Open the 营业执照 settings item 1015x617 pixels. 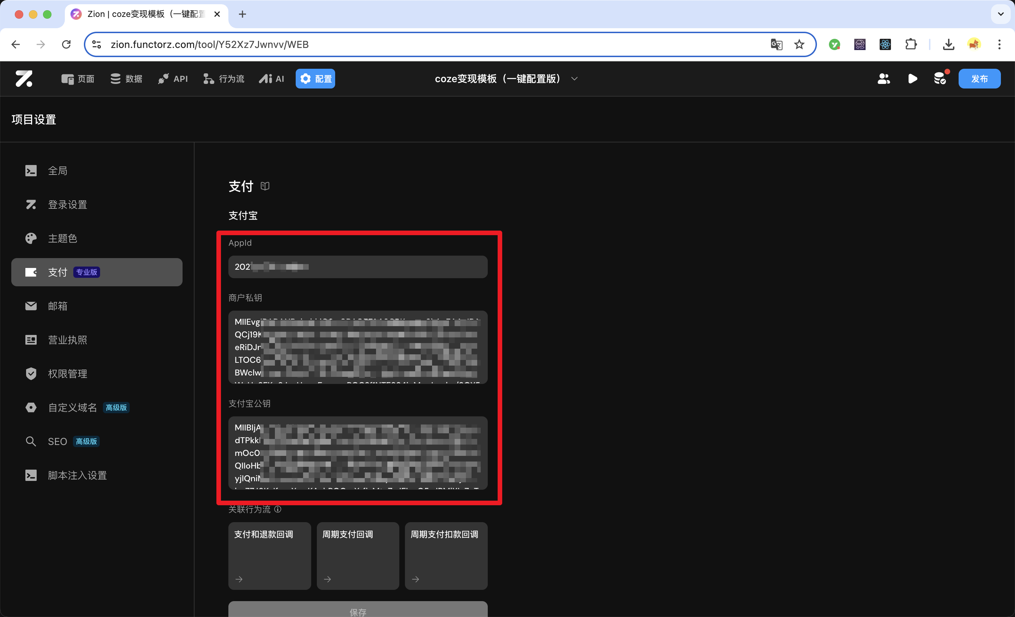point(97,340)
